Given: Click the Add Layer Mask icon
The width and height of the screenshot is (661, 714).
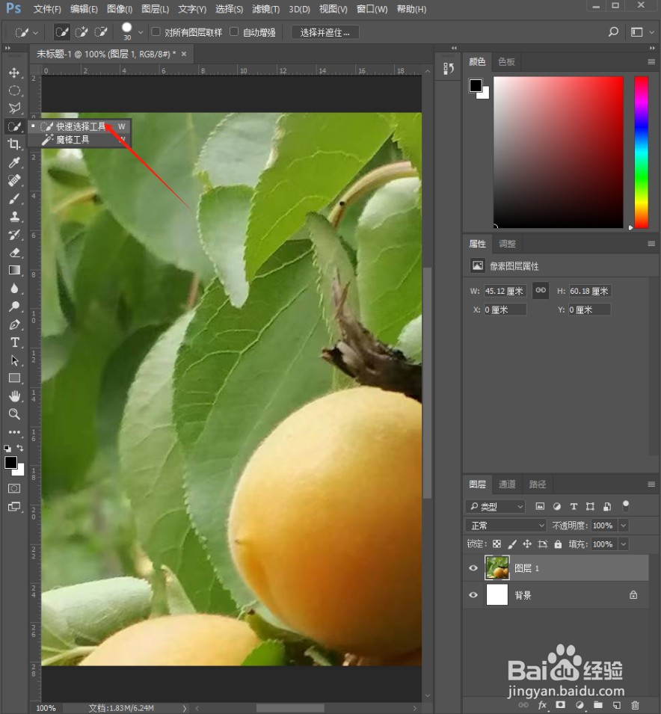Looking at the screenshot, I should point(561,705).
